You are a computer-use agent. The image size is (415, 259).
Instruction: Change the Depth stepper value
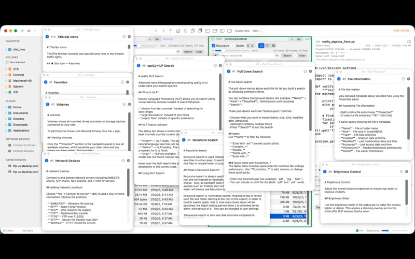[x=252, y=46]
